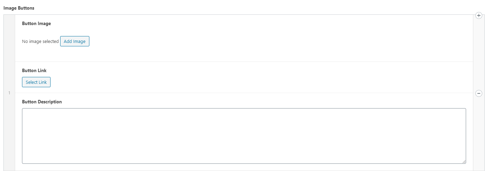Click the 'No image selected' text

point(40,42)
